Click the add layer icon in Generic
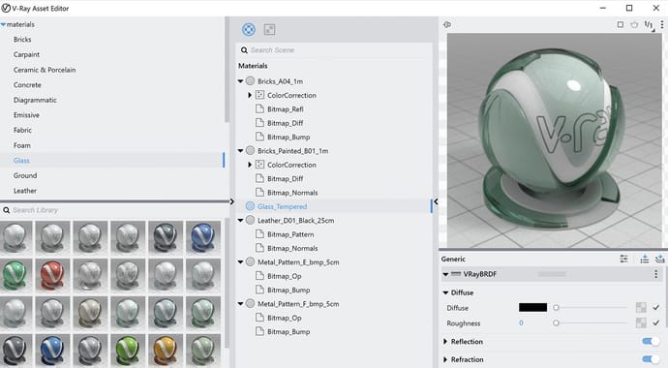This screenshot has width=668, height=368. [x=645, y=259]
